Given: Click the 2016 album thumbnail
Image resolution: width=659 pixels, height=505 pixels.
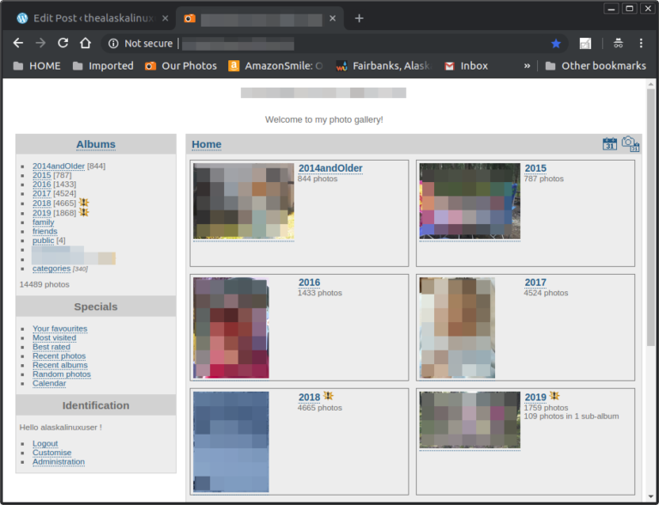Looking at the screenshot, I should click(231, 327).
